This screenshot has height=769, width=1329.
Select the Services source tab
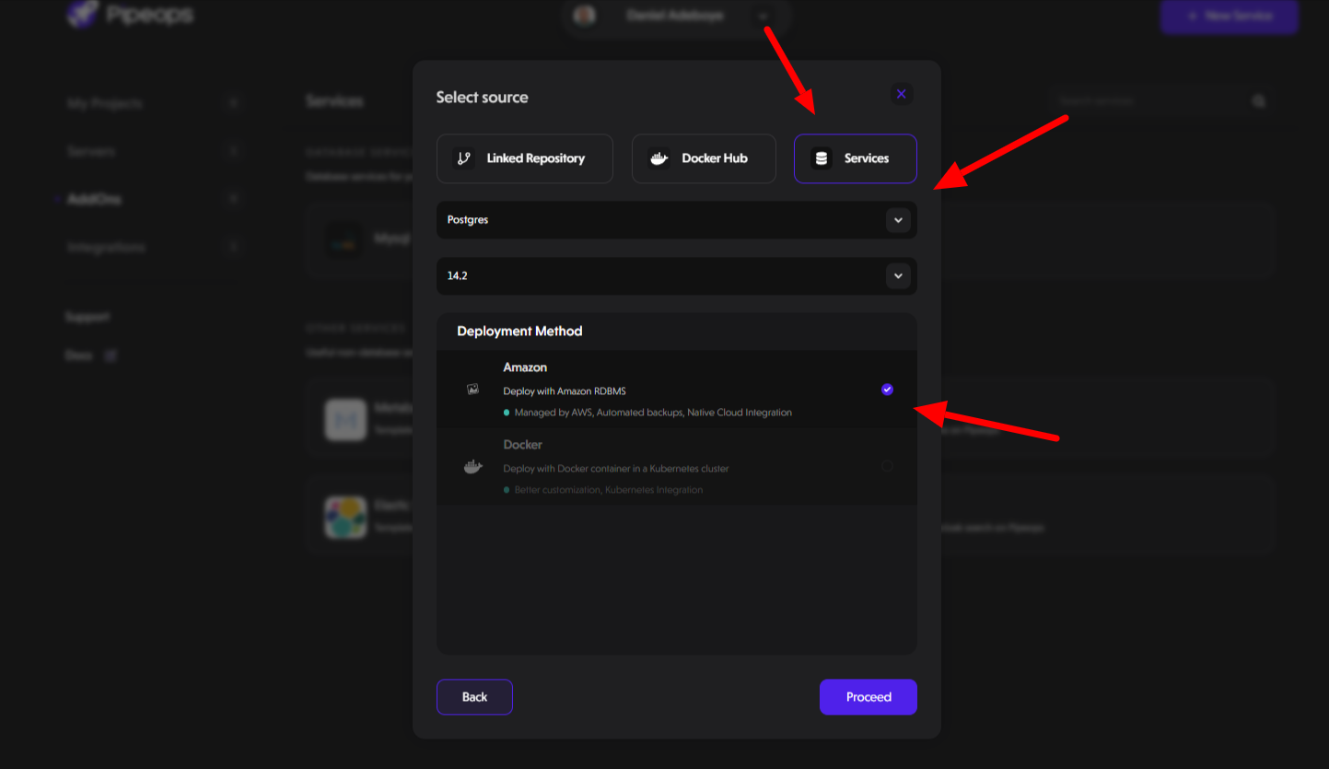(856, 158)
